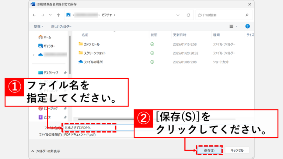Click the キャンセル button

click(x=237, y=150)
